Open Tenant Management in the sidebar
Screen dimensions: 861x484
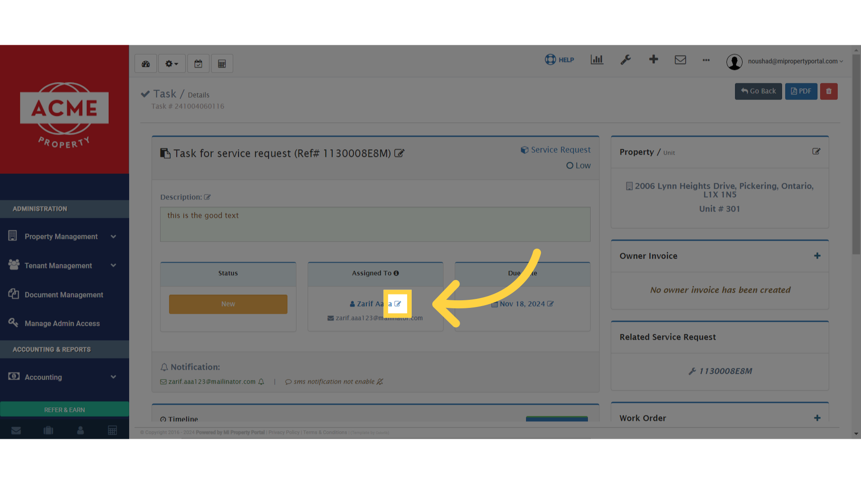58,265
